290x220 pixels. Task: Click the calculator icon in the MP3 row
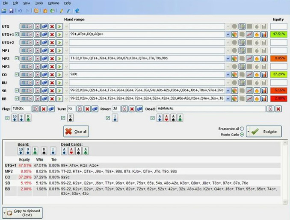[x=242, y=67]
